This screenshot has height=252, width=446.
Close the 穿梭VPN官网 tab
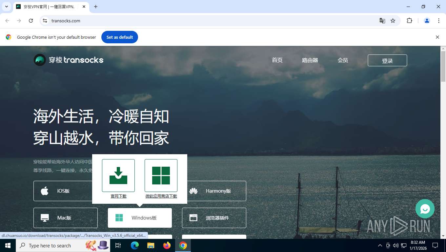point(84,7)
